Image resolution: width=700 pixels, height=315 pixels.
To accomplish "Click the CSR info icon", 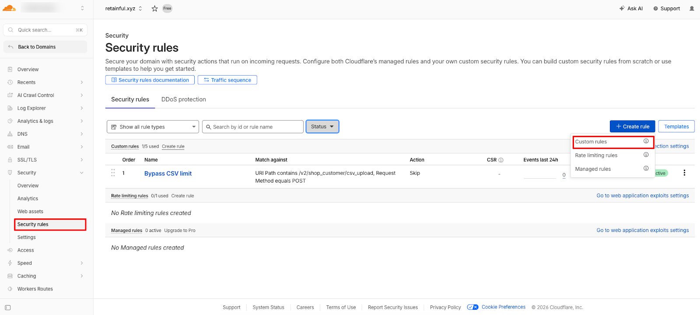I will pos(501,160).
